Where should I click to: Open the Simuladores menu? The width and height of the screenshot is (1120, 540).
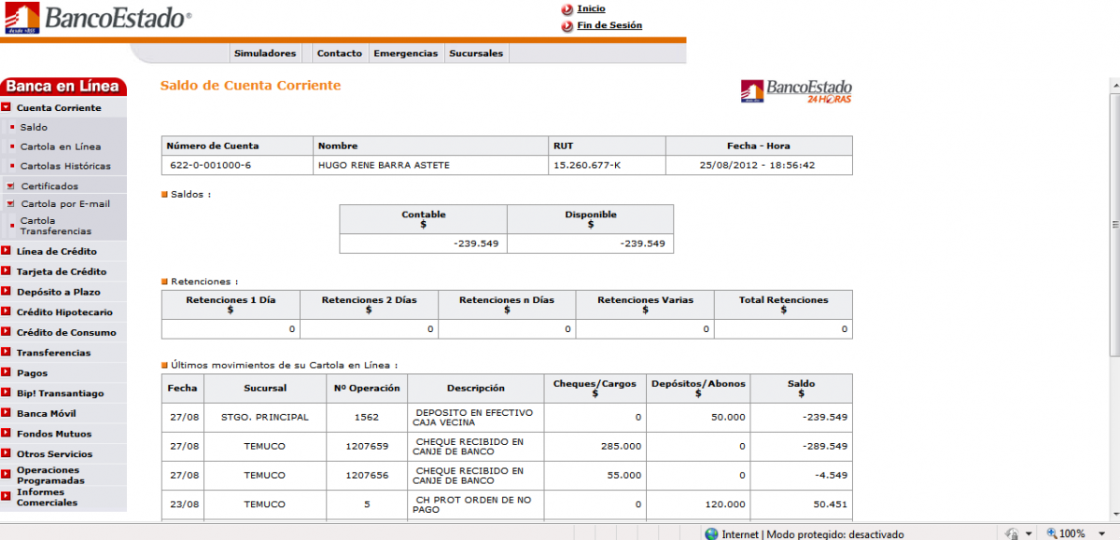[265, 53]
